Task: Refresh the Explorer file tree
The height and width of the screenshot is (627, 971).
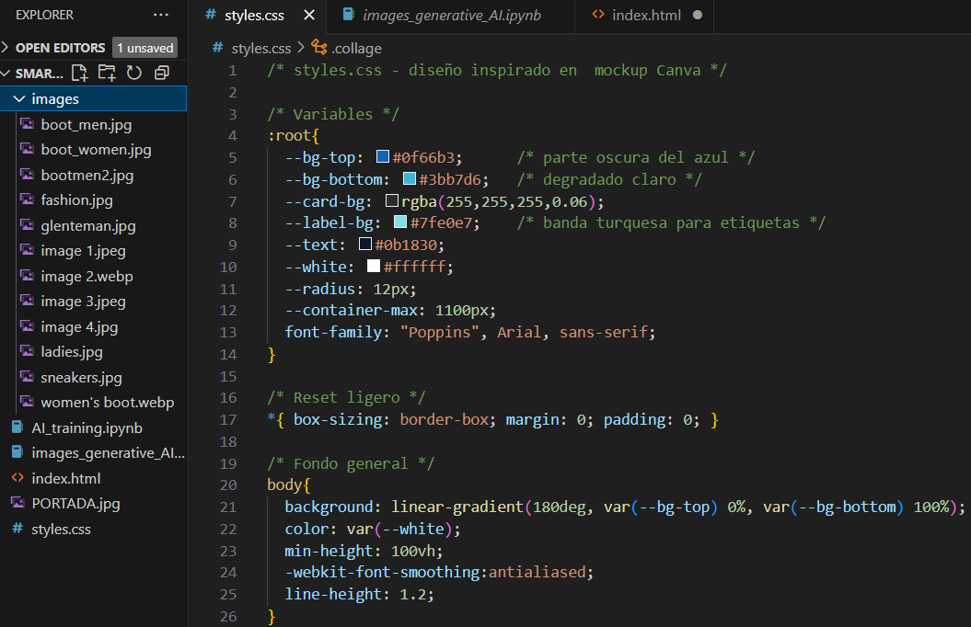Action: tap(133, 73)
